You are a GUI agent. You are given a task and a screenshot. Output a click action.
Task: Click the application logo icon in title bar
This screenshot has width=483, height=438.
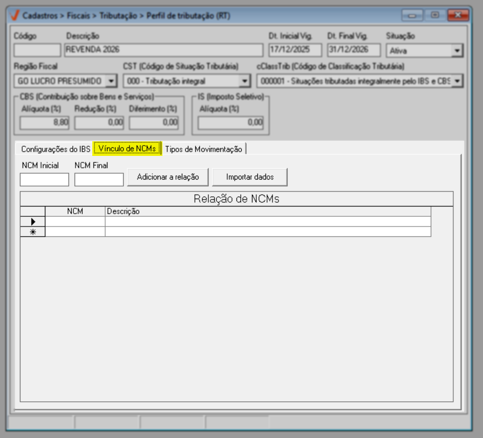(x=15, y=16)
